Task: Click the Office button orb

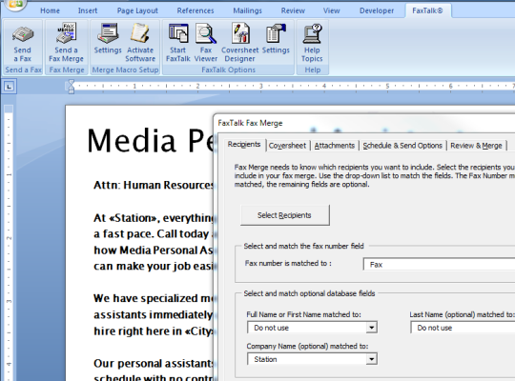Action: point(14,5)
